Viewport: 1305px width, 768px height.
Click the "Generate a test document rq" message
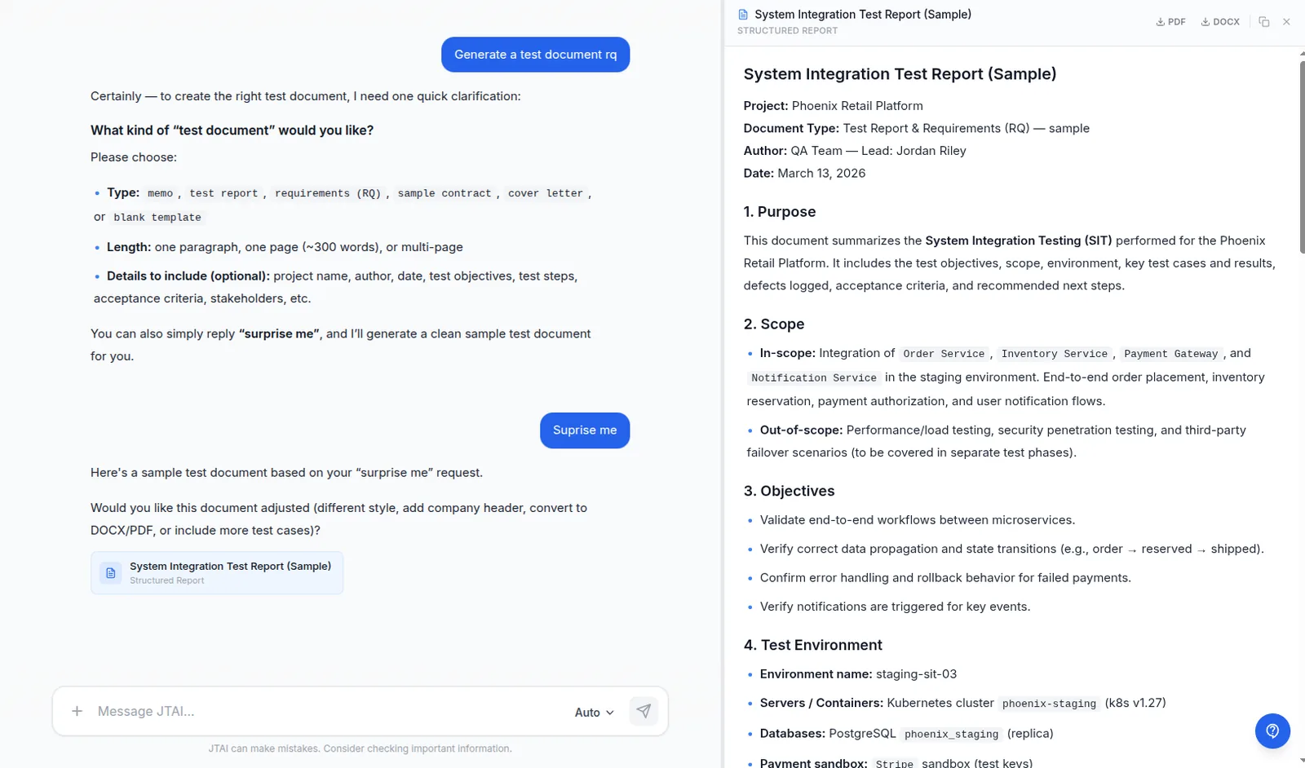(x=535, y=55)
